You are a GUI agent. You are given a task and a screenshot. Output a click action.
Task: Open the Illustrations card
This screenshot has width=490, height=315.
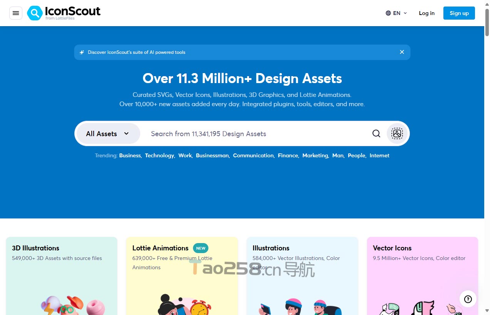point(302,276)
